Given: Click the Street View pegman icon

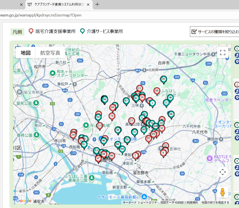Looking at the screenshot, I should point(222,192).
